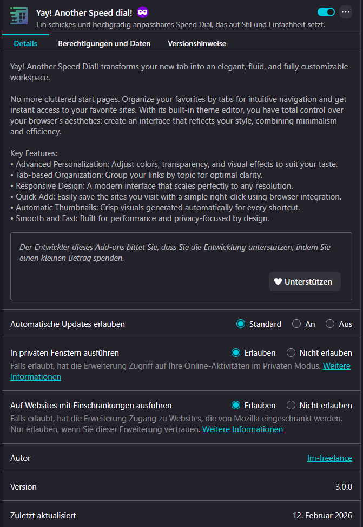Disable the extension with the toggle switch
The width and height of the screenshot is (363, 527).
coord(326,12)
